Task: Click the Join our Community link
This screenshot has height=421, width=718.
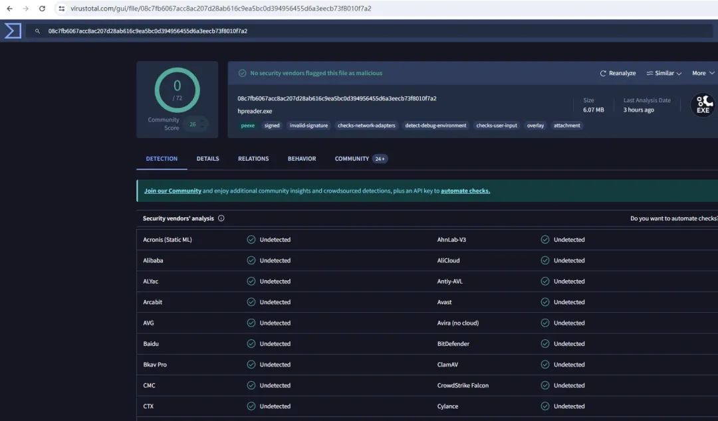Action: (x=173, y=191)
